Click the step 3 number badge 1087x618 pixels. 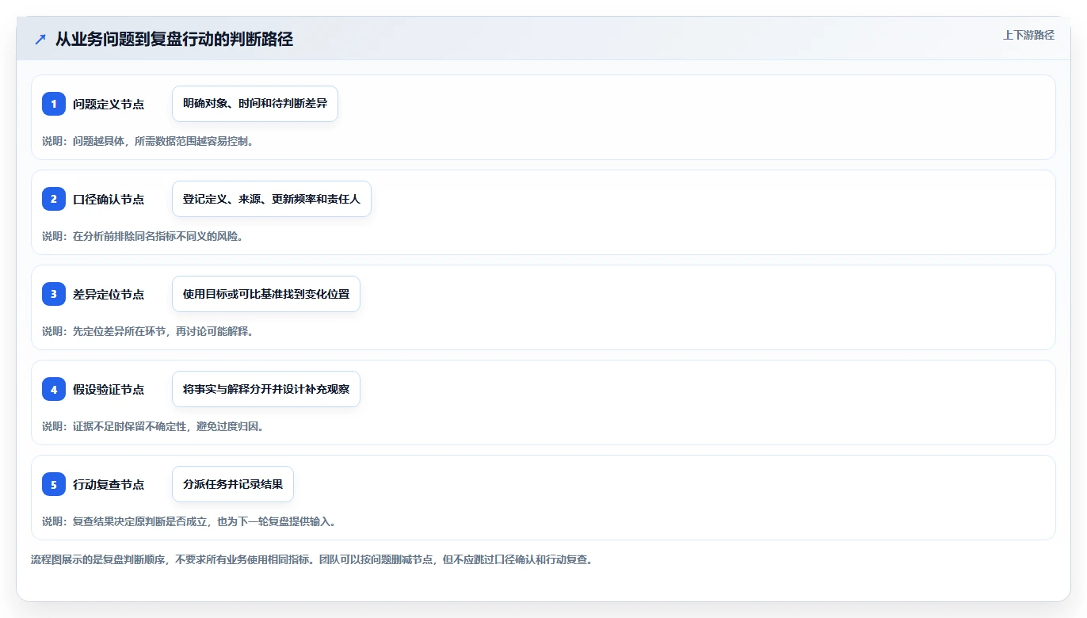[x=54, y=294]
